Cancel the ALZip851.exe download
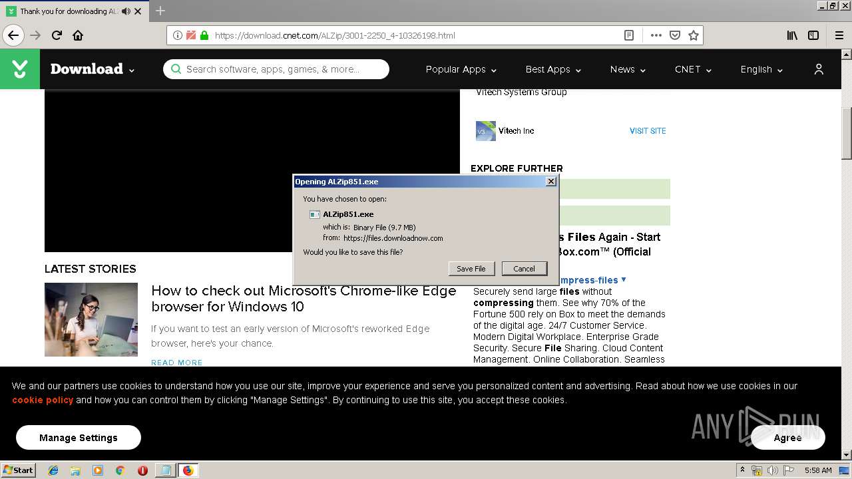Screen dimensions: 852x479 click(524, 269)
